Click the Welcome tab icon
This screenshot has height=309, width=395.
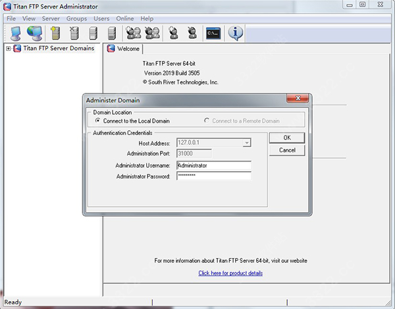pos(111,48)
